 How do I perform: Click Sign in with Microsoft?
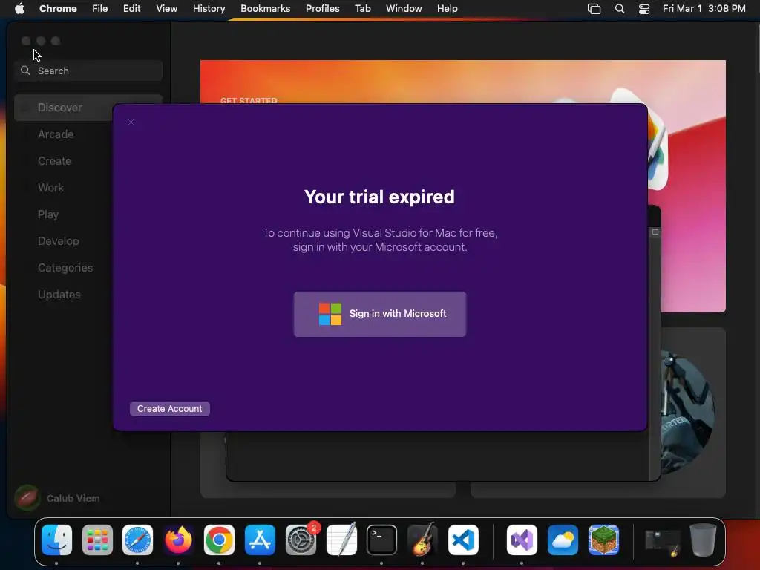380,314
